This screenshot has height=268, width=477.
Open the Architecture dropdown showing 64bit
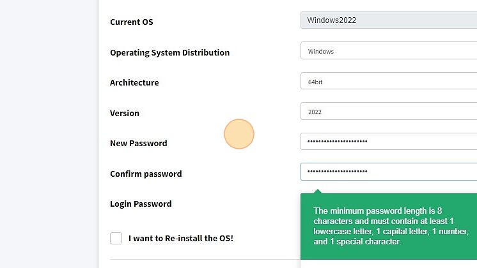[389, 81]
